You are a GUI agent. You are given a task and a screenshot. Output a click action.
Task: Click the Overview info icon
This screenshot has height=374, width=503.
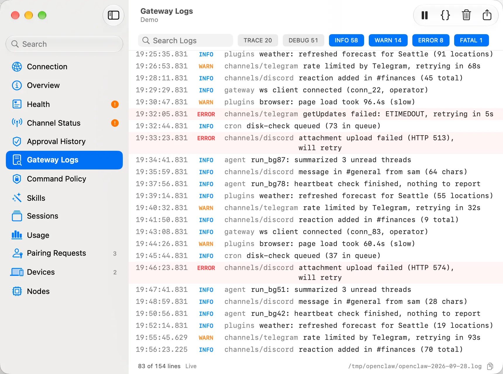(x=17, y=85)
